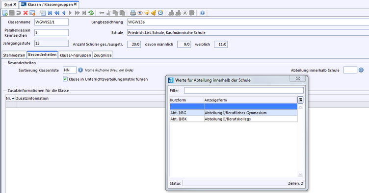
Task: Jump to the first record
Action: 50,13
